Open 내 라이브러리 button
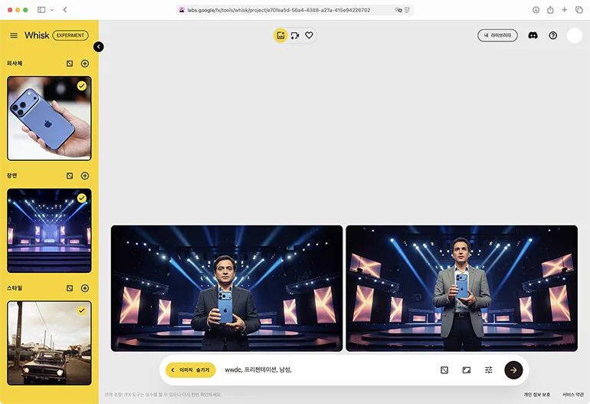The width and height of the screenshot is (590, 404). click(x=497, y=35)
